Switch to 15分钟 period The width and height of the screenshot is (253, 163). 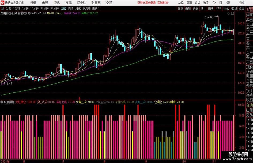(34, 8)
